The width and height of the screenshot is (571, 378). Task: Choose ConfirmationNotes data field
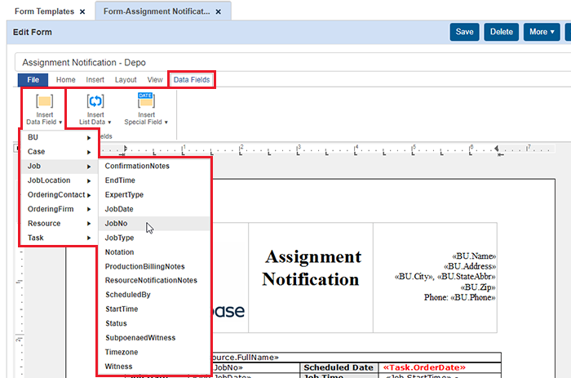pyautogui.click(x=137, y=166)
